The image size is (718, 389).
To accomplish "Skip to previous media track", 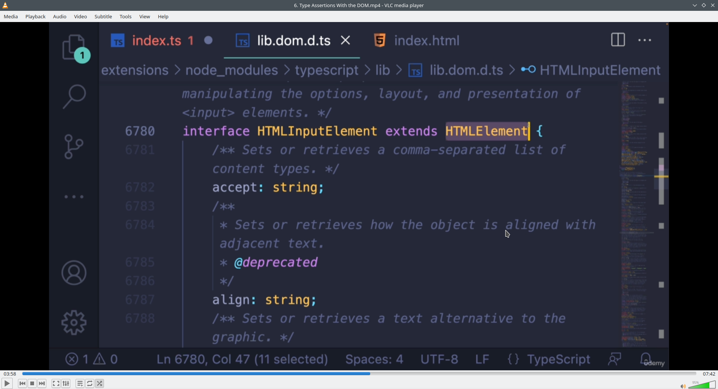I will coord(22,383).
